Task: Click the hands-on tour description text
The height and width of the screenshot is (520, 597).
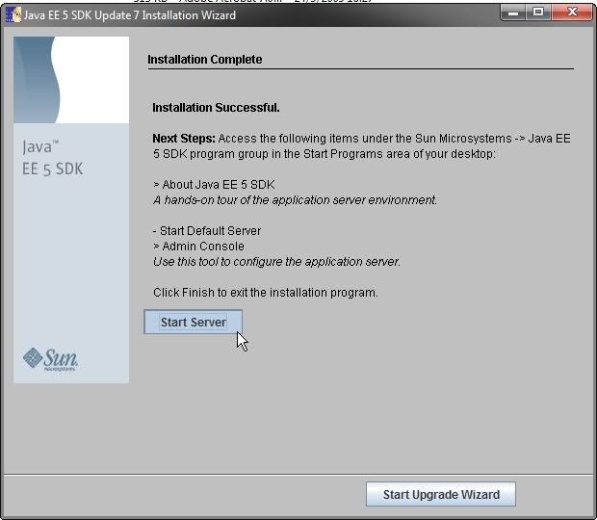Action: coord(295,200)
